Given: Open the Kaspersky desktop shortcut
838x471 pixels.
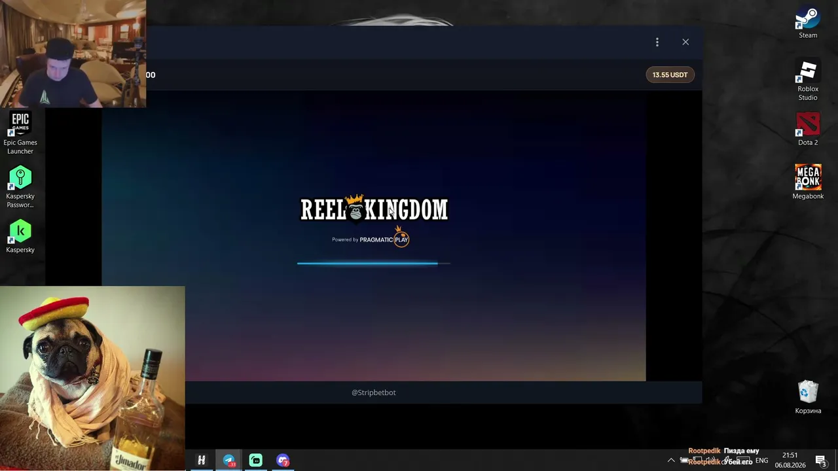Looking at the screenshot, I should point(20,237).
